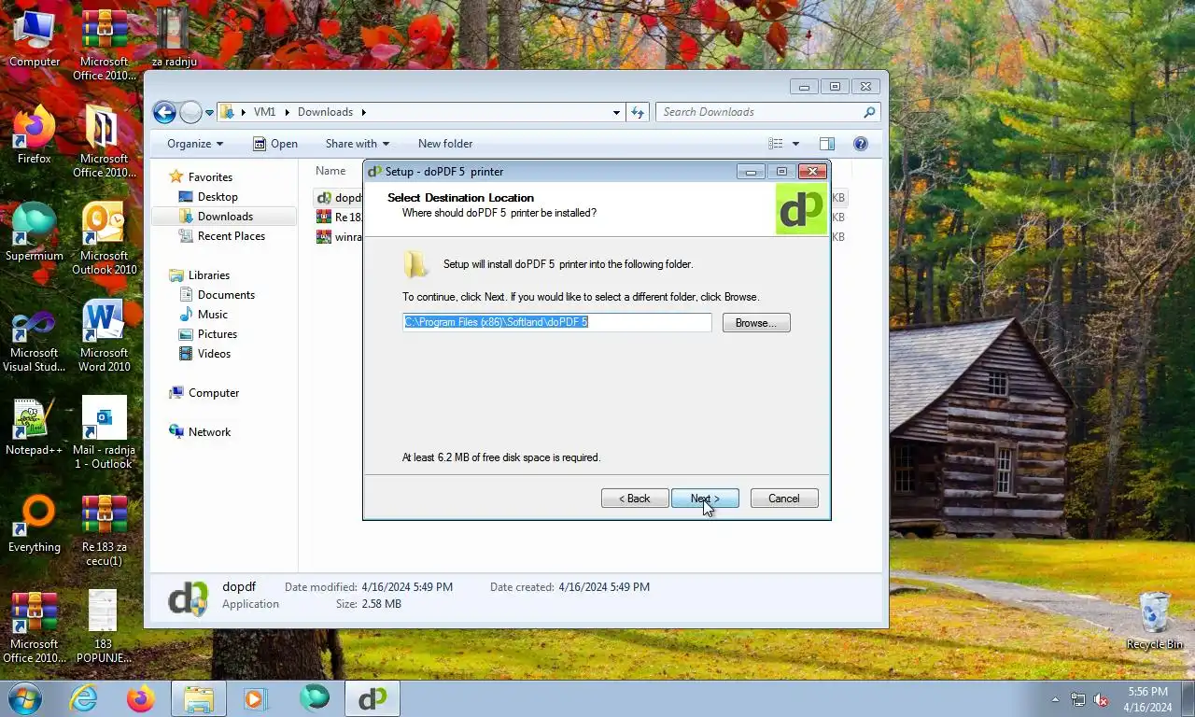Click Downloads in the address bar path
Image resolution: width=1195 pixels, height=717 pixels.
325,112
